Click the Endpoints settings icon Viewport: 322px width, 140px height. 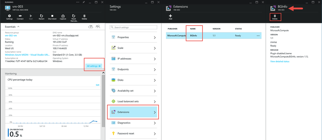[x=113, y=69]
